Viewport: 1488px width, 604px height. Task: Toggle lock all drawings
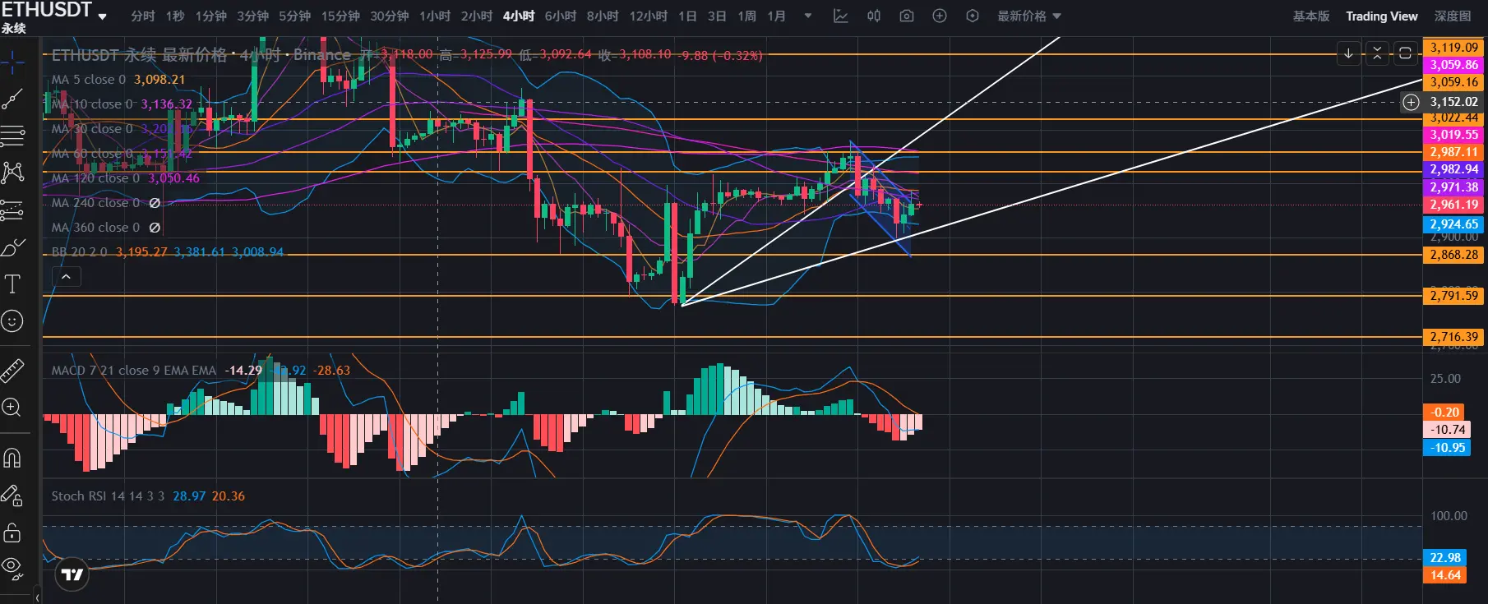(12, 533)
